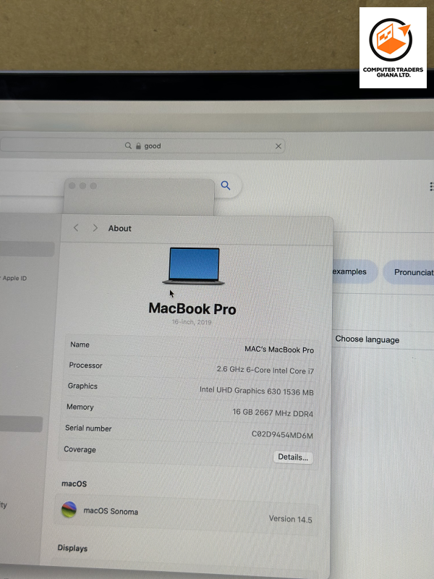The height and width of the screenshot is (579, 434).
Task: Click the Safari address bar showing good
Action: click(x=142, y=146)
